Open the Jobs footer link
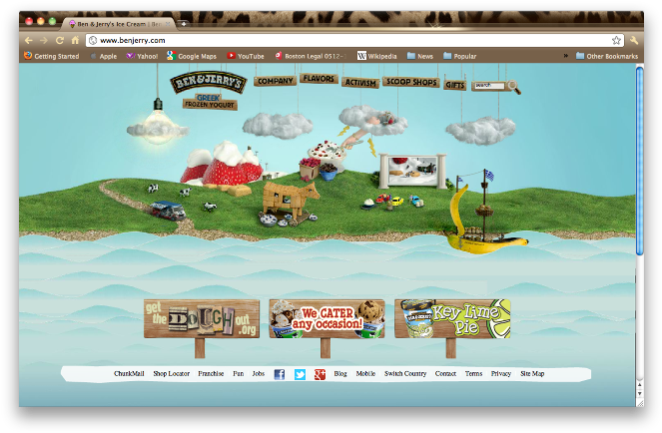662x433 pixels. [x=258, y=374]
